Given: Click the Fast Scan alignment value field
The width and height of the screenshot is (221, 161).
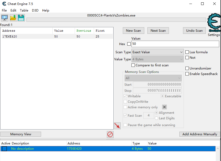Looking at the screenshot, I should click(x=148, y=115).
